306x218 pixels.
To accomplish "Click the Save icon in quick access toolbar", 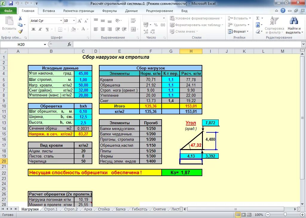I will (11, 3).
